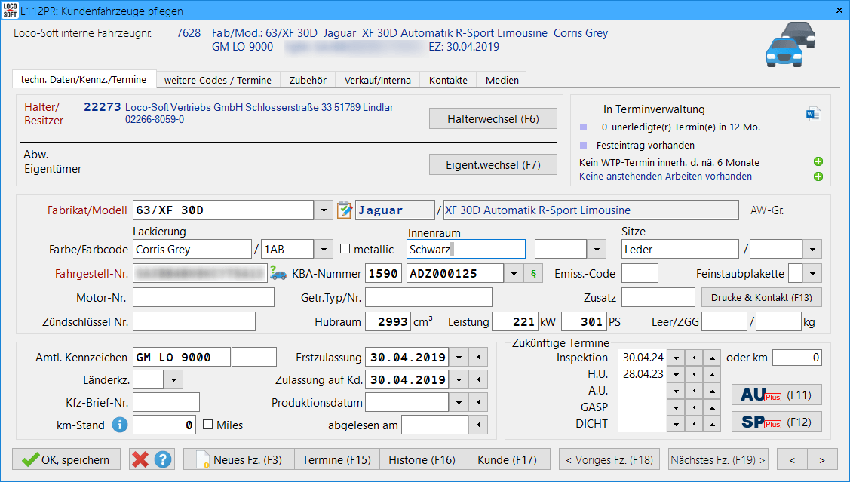Click the Halterwechsel (F6) button
850x482 pixels.
click(x=493, y=119)
